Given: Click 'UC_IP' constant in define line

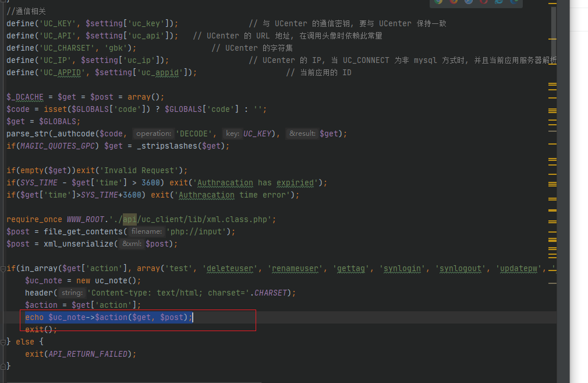Looking at the screenshot, I should 55,60.
